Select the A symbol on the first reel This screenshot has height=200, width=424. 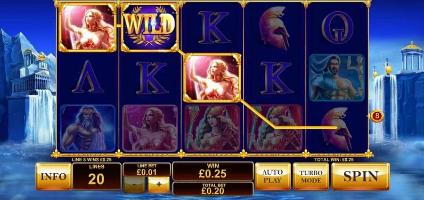pyautogui.click(x=88, y=77)
